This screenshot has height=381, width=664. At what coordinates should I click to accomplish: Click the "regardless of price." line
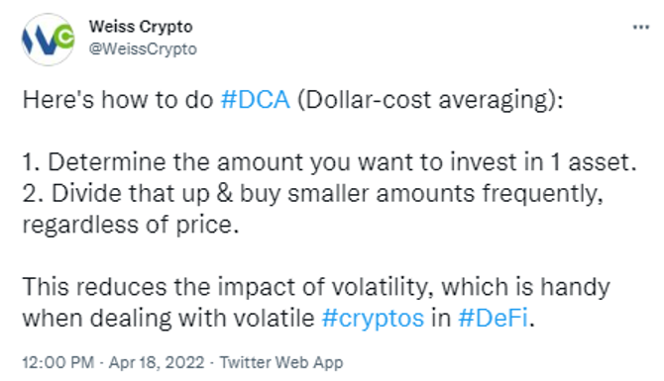coord(131,225)
